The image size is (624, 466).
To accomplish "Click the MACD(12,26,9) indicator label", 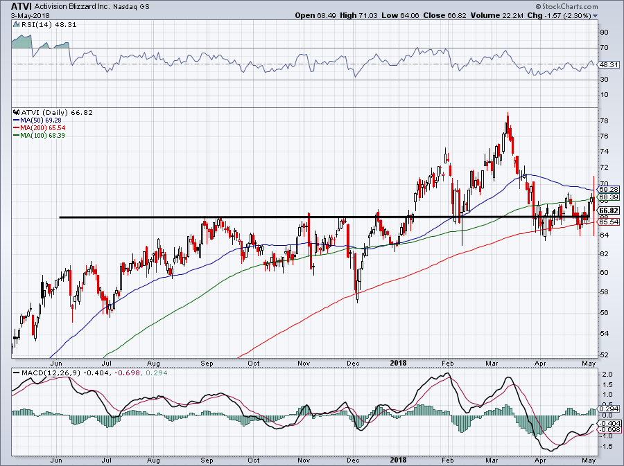I will coord(51,373).
